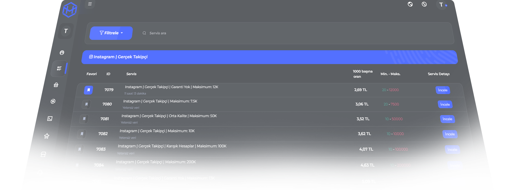The height and width of the screenshot is (190, 515).
Task: Select service name Garanti Yok Maksimum: 12K
Action: point(172,87)
